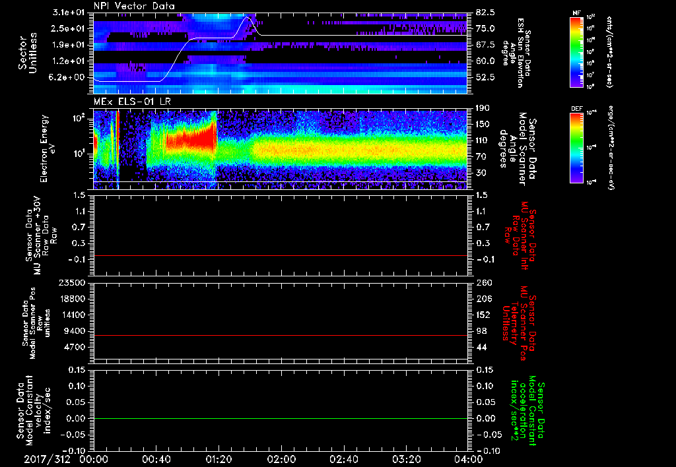Viewport: 676px width, 467px height.
Task: Click the red 'MU Scanner Pos Telemetry' axis label
Action: point(519,323)
